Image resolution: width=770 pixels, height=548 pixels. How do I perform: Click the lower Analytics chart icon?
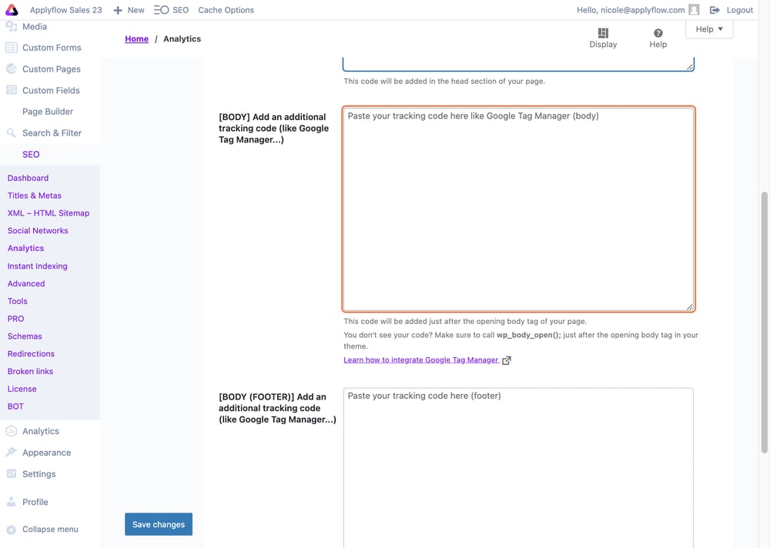point(12,431)
